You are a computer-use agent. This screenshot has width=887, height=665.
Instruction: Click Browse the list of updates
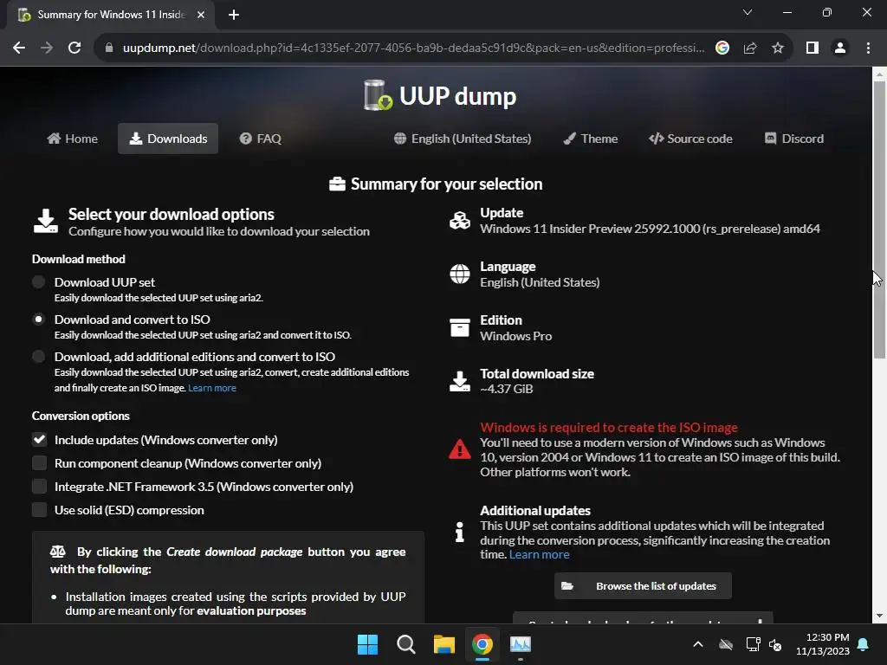(644, 586)
